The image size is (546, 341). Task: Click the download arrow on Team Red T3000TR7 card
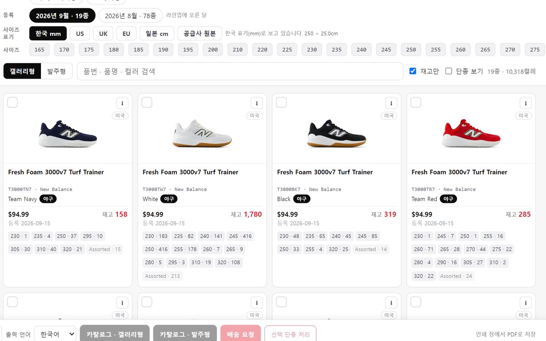pos(526,103)
